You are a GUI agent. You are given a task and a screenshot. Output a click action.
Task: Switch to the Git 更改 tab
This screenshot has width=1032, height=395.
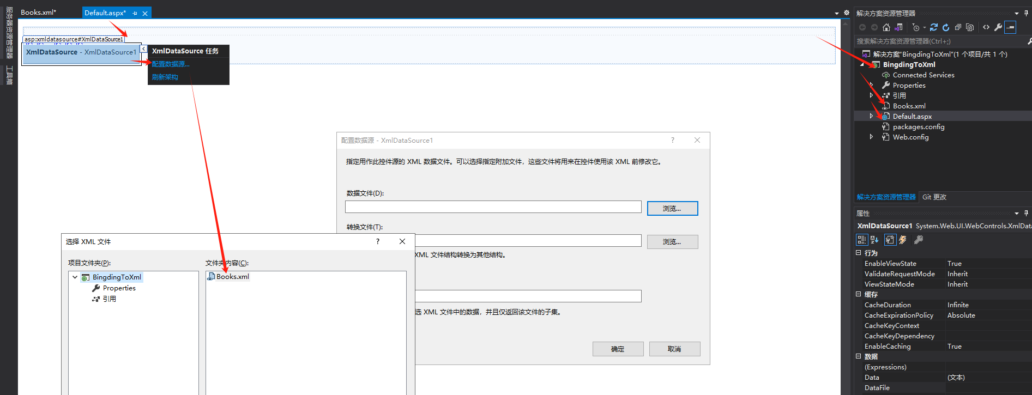tap(934, 197)
